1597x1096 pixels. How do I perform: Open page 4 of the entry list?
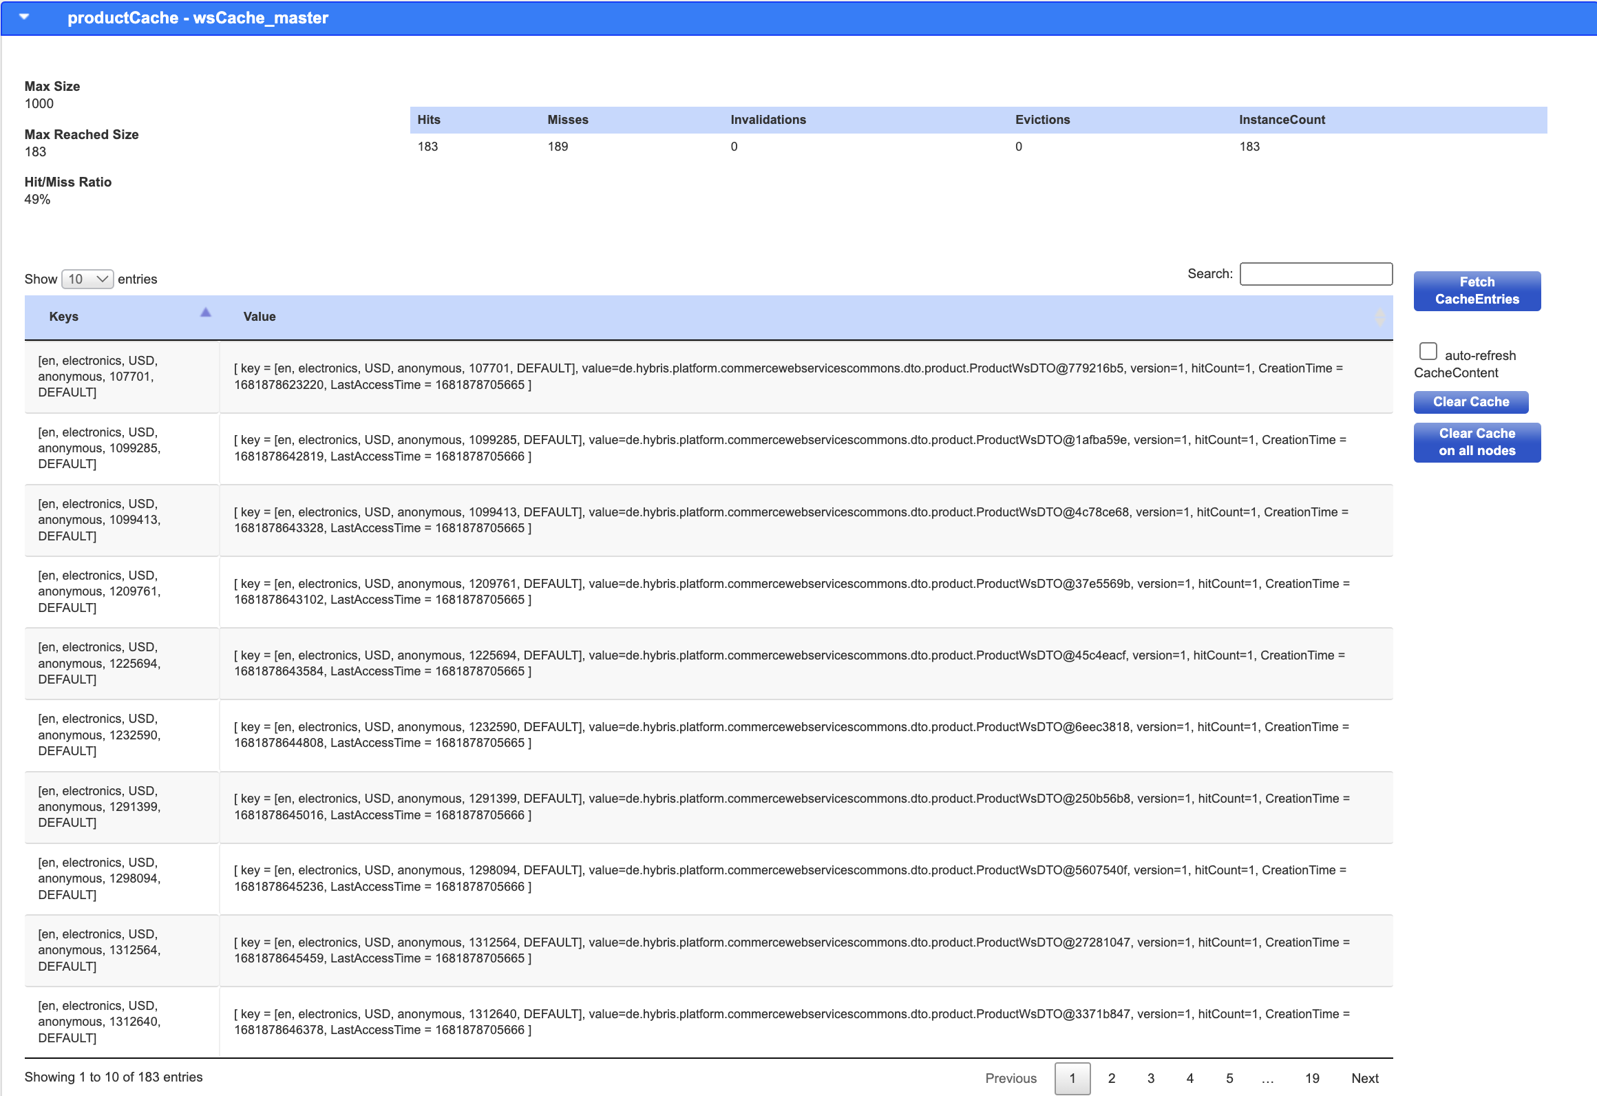[1189, 1078]
